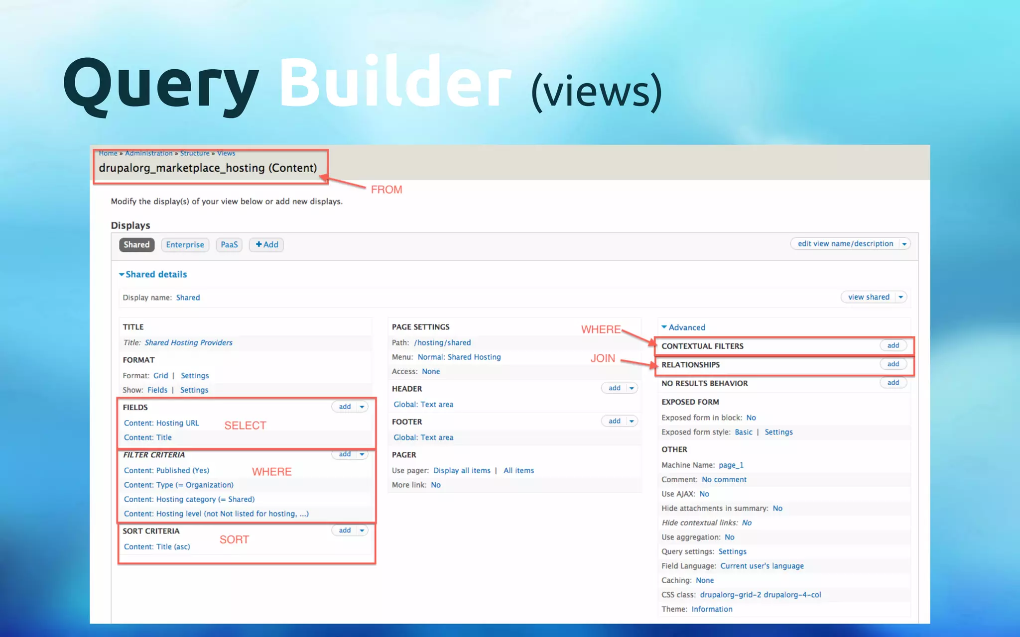Add item to HEADER section
Image resolution: width=1020 pixels, height=637 pixels.
pos(614,388)
